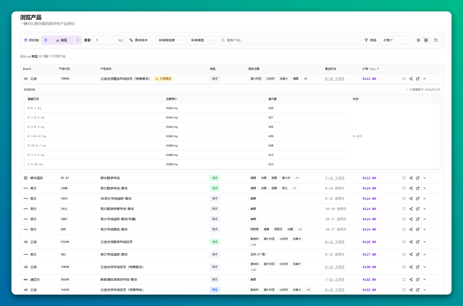The width and height of the screenshot is (463, 306).
Task: Click the 6-12 工作日 link on TDPHR
Action: pos(334,79)
